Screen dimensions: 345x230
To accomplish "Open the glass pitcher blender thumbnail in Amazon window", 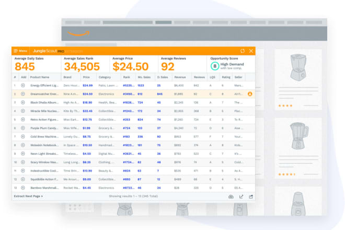I will pos(299,136).
